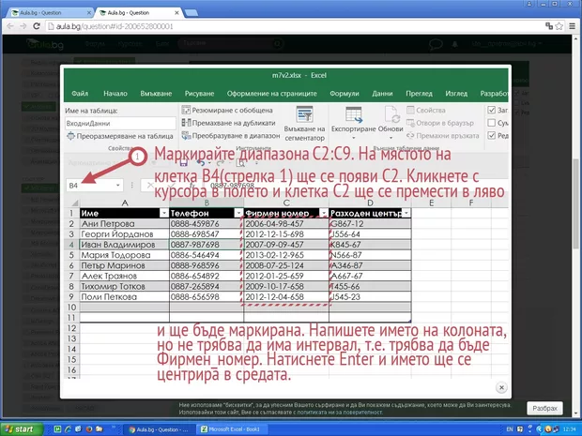The image size is (582, 436).
Task: Go back to previous page
Action: pyautogui.click(x=10, y=26)
